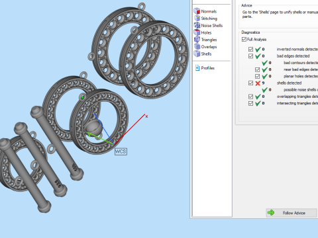Select the Stitching label in list
This screenshot has width=318, height=238.
point(209,19)
